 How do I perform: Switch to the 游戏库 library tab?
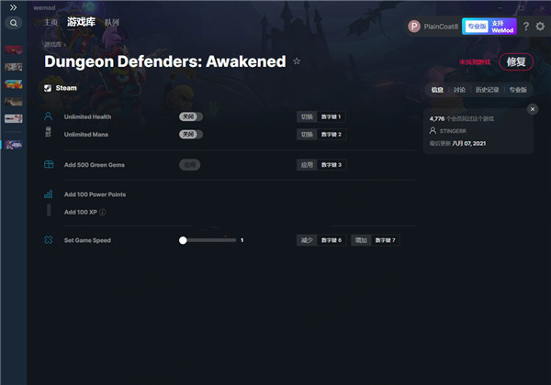(x=81, y=22)
